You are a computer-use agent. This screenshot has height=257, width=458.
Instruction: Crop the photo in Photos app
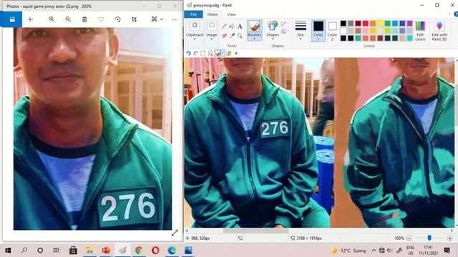coord(134,19)
